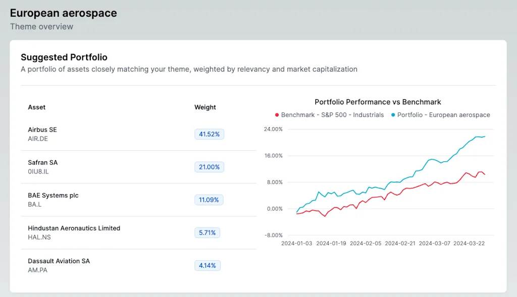Select the 11.09% weight badge
517x297 pixels.
(209, 200)
